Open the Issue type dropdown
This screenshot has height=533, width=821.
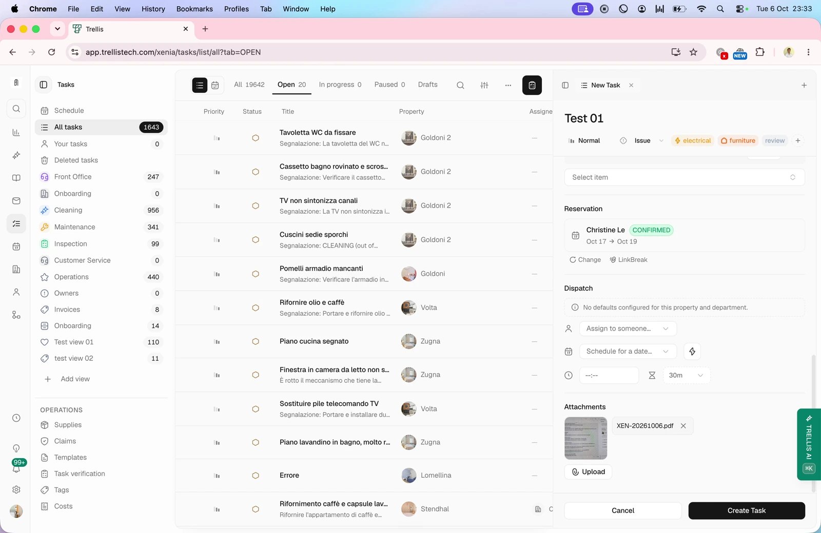click(x=642, y=140)
